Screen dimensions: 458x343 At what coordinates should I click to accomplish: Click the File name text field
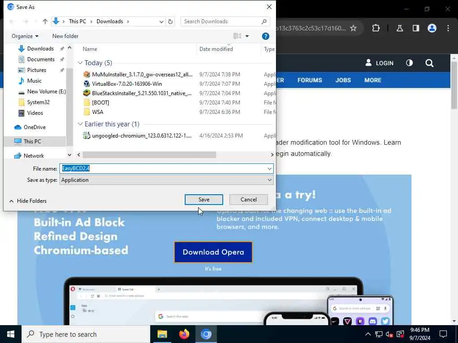(x=163, y=168)
